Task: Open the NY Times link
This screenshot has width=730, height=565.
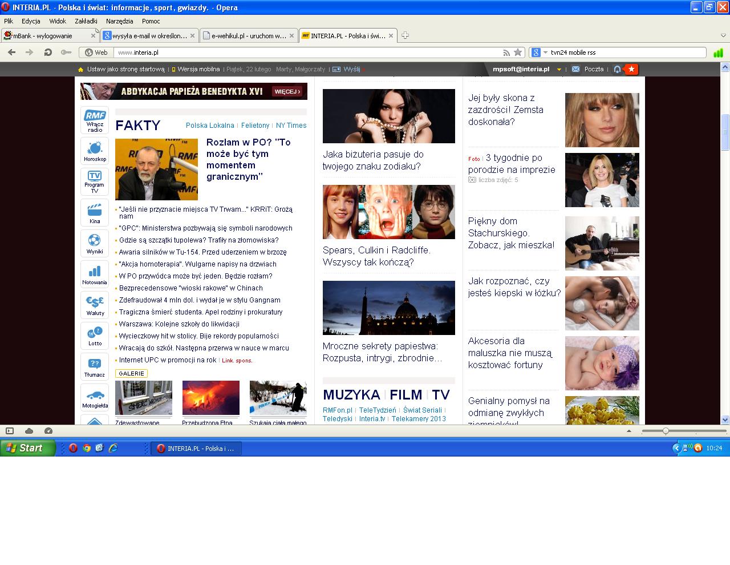Action: point(291,126)
